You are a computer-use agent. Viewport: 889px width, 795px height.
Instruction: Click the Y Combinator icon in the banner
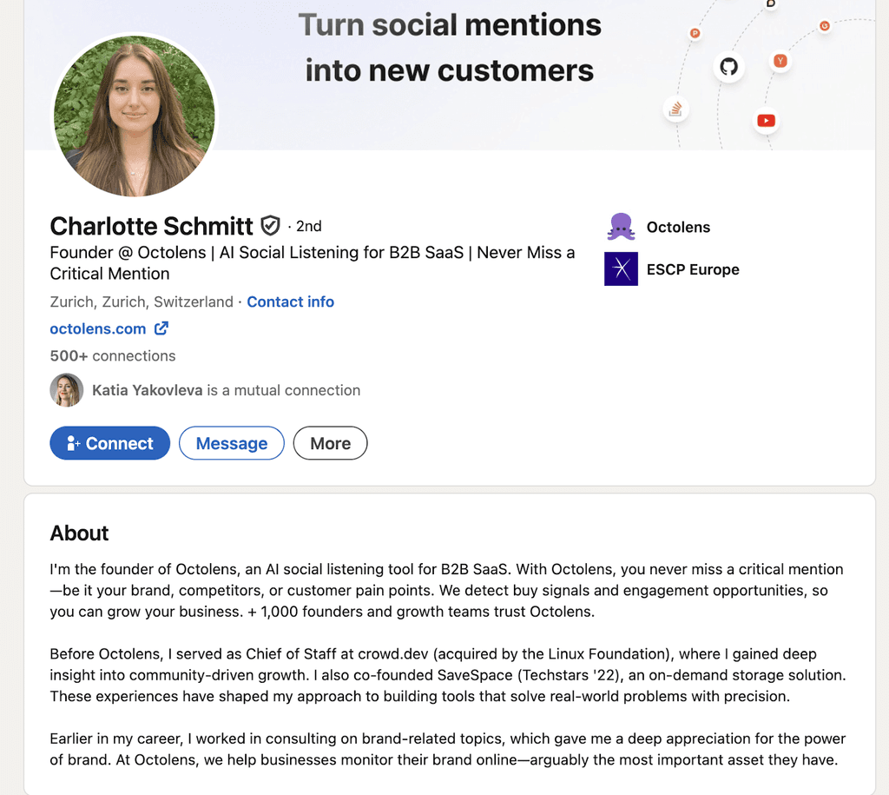tap(780, 61)
